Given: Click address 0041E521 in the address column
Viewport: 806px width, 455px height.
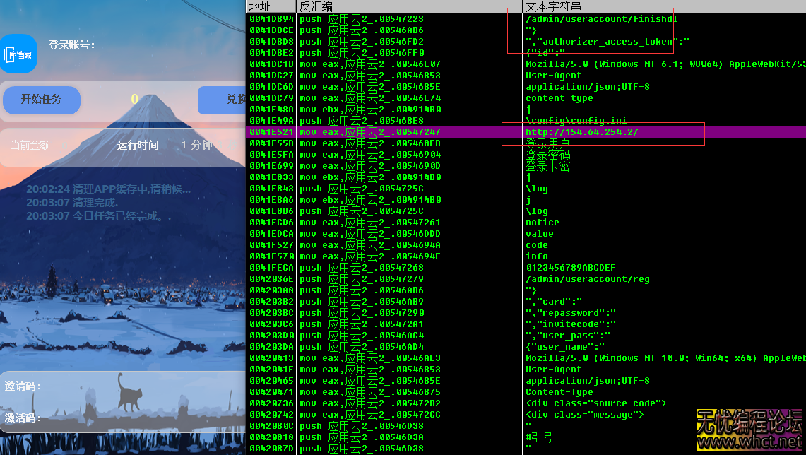Looking at the screenshot, I should click(x=271, y=132).
